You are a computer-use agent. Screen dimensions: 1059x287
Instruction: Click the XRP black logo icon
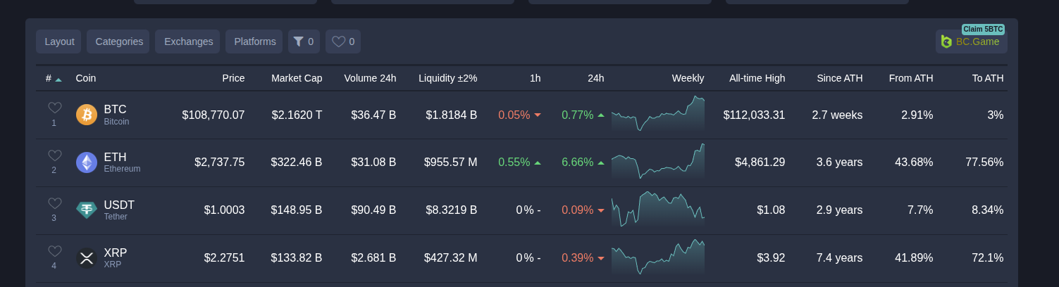[x=87, y=258]
